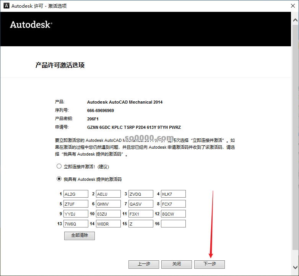Proceed with the 下一步 button
Screen dimensions: 299x276
pyautogui.click(x=210, y=265)
